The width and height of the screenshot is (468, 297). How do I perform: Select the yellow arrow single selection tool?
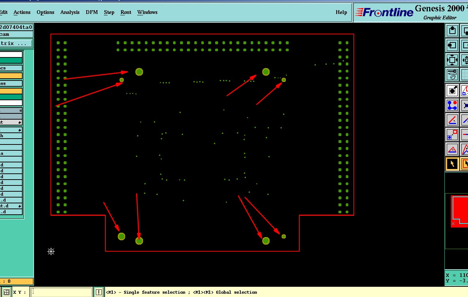[x=452, y=164]
